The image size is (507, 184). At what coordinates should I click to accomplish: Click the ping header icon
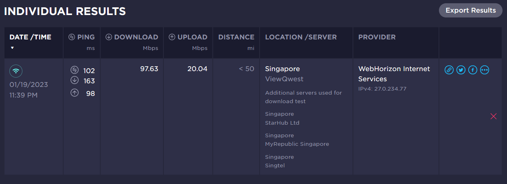click(72, 37)
